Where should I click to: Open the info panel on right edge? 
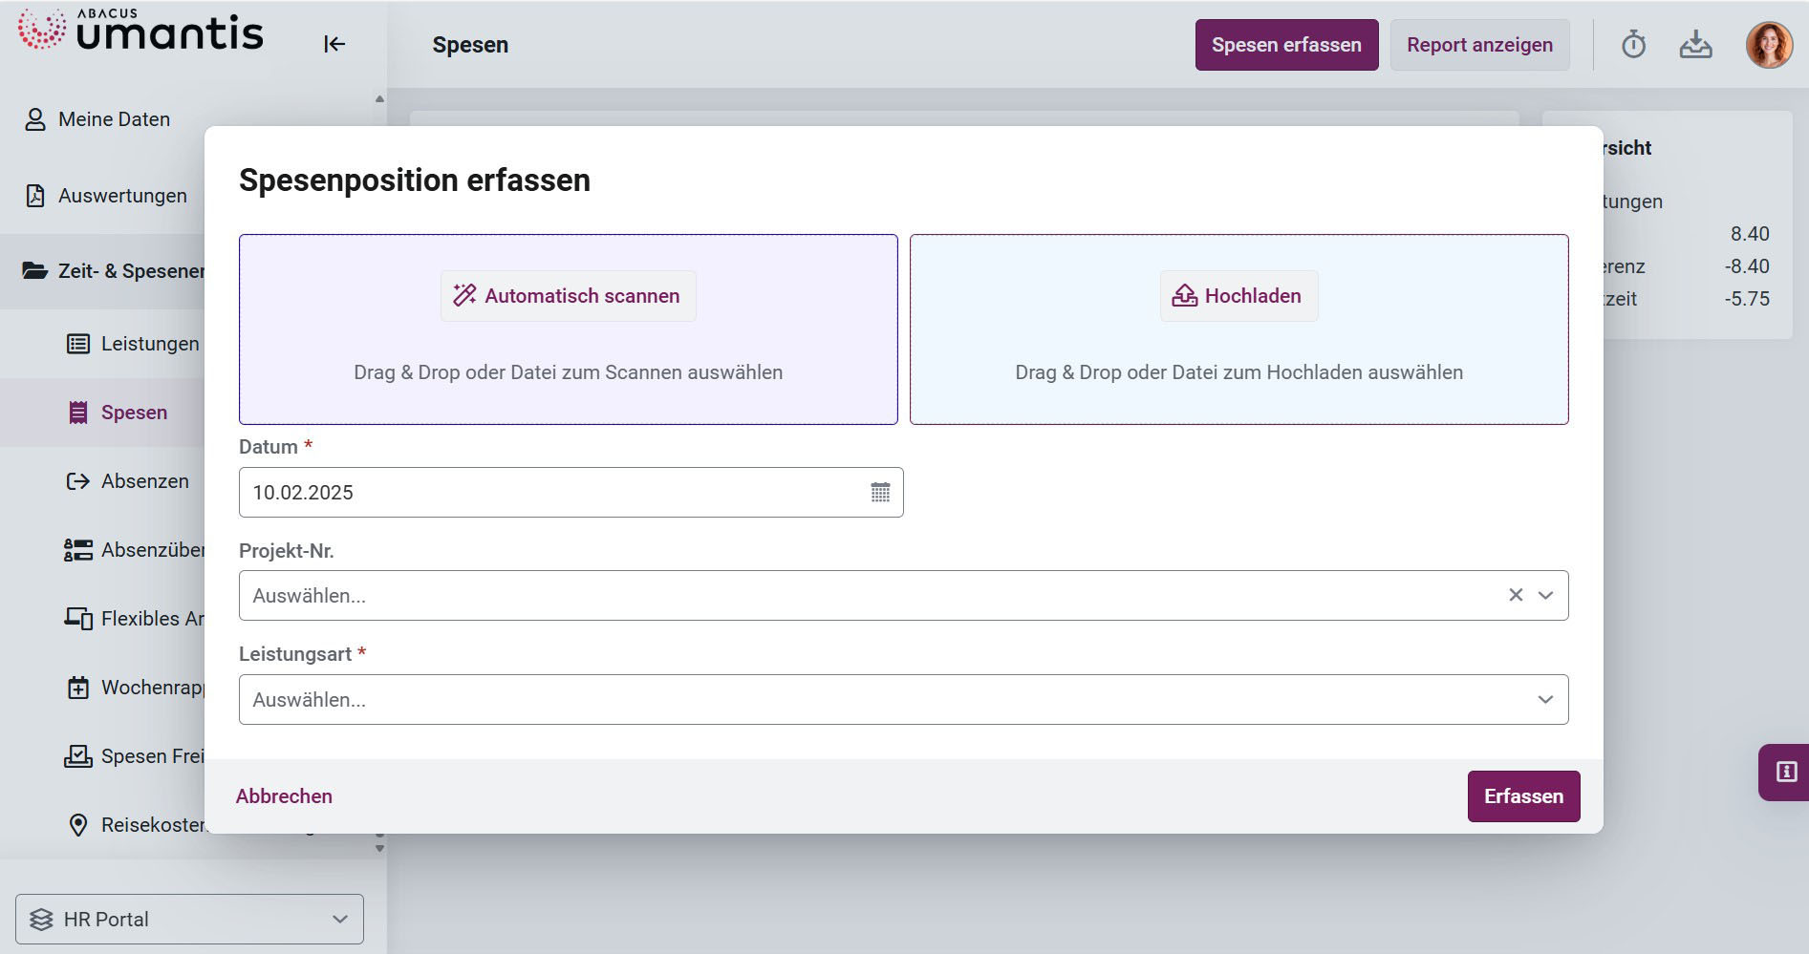(x=1785, y=772)
